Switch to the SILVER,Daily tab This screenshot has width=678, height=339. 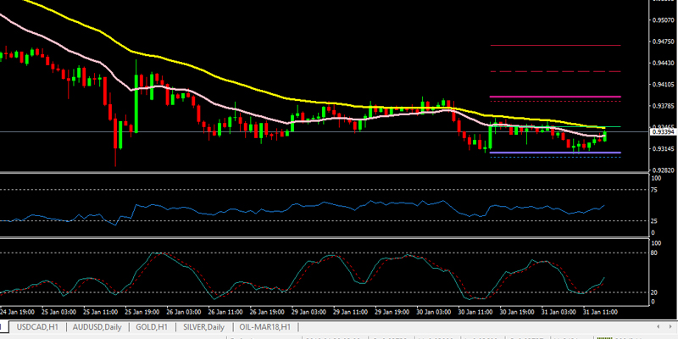click(x=205, y=327)
